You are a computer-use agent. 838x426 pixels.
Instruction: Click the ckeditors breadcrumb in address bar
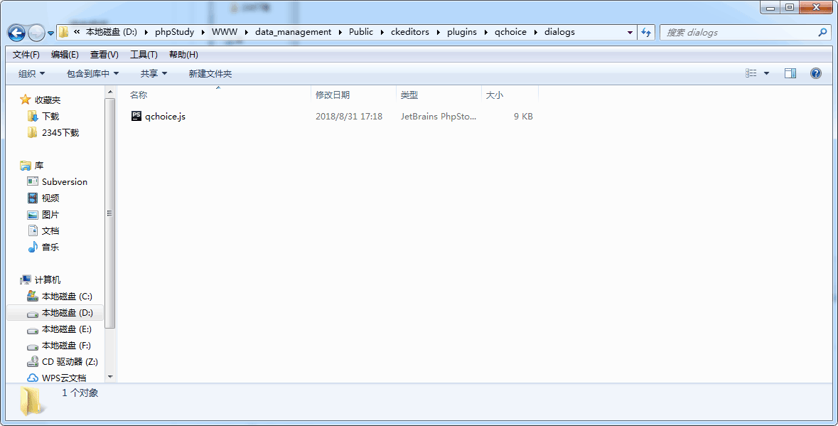coord(410,32)
